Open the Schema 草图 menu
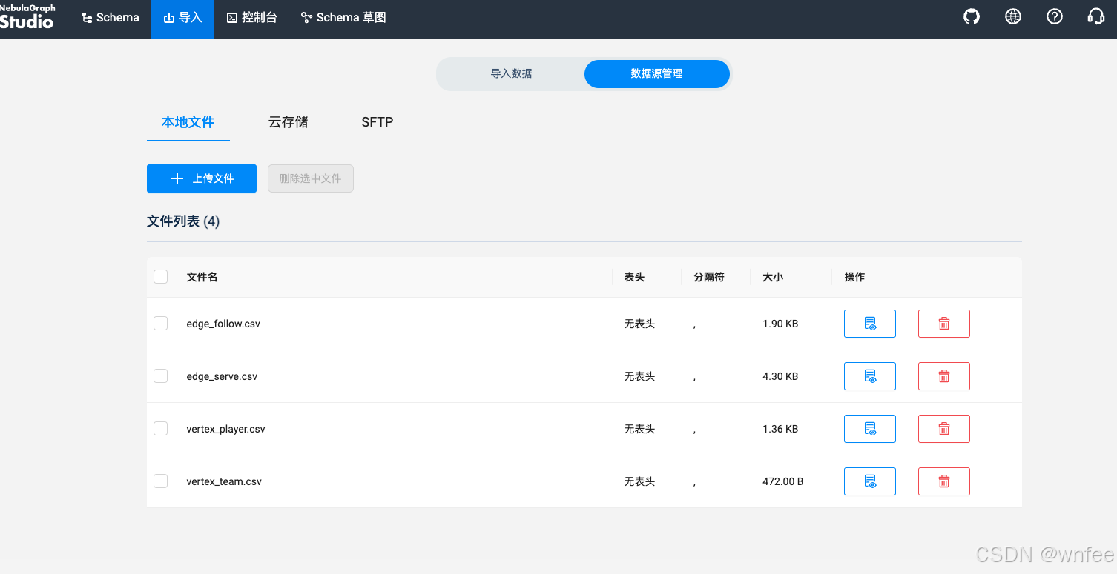The height and width of the screenshot is (574, 1117). coord(343,18)
